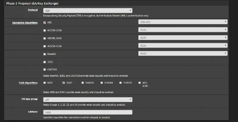
Task: Open the AES 256 bits key length dropdown
Action: [183, 22]
